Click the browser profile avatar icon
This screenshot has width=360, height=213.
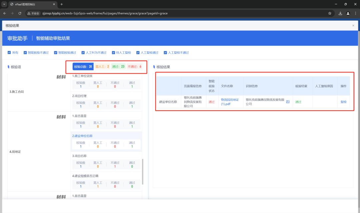point(348,13)
